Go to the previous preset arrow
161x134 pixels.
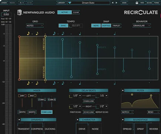113,3
